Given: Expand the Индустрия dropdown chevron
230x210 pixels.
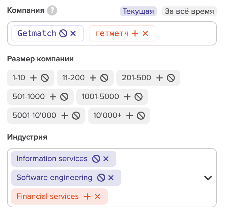Looking at the screenshot, I should click(208, 178).
